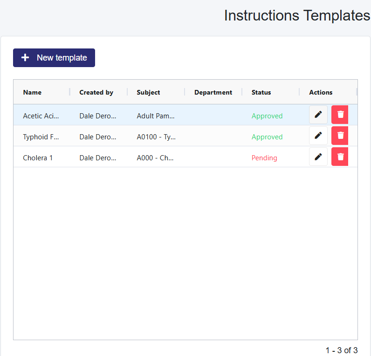Select the Cholera 1 name cell
Viewport: 371px width, 356px height.
click(38, 158)
